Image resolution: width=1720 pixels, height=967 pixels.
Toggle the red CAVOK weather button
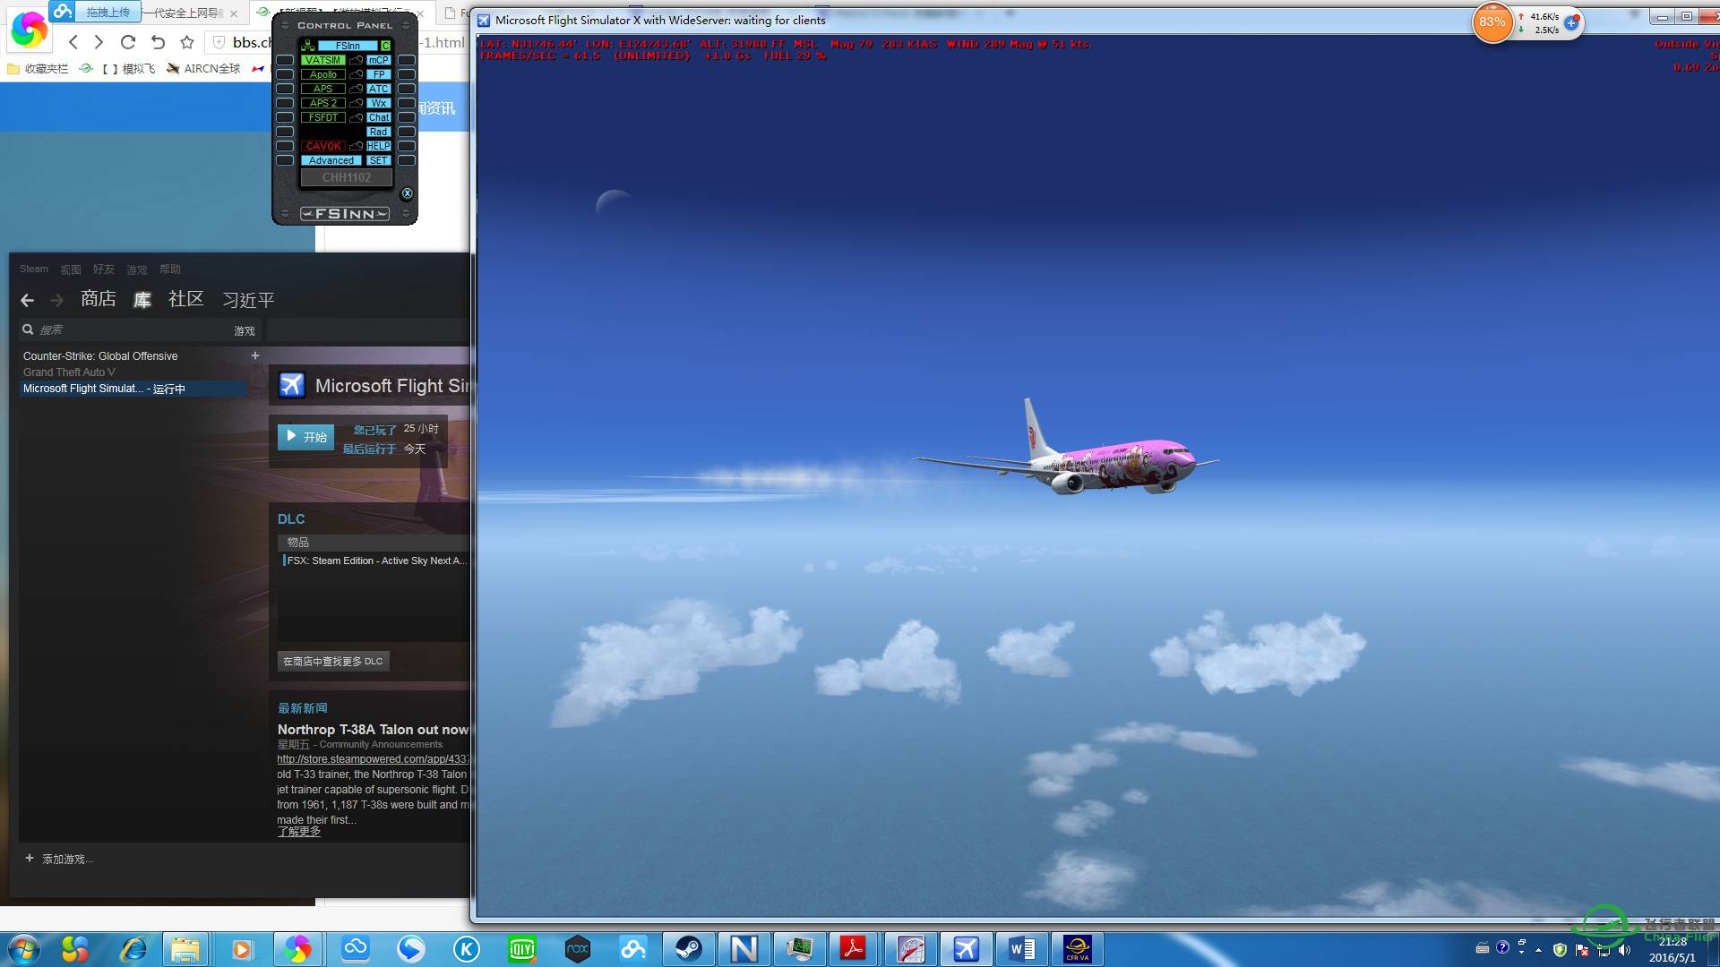(x=322, y=146)
